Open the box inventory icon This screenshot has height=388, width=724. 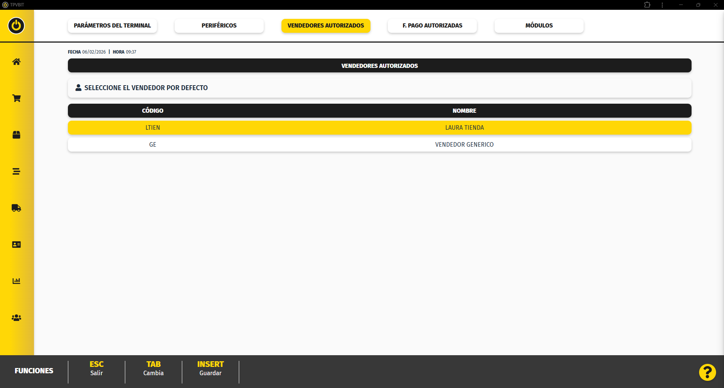[16, 135]
